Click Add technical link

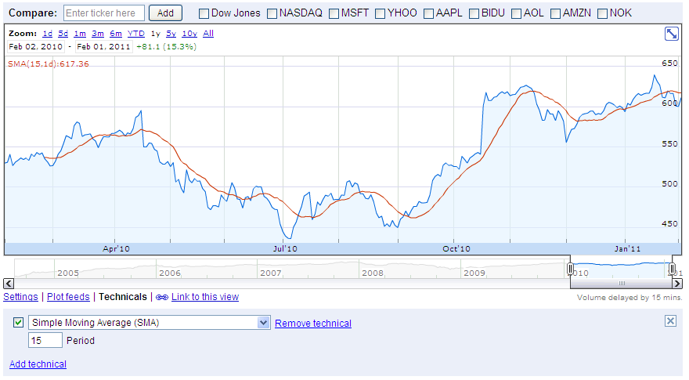tap(38, 364)
